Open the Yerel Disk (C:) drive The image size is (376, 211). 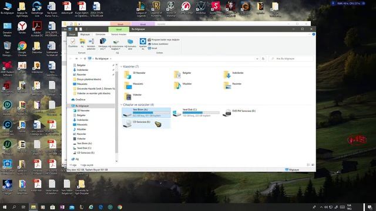coord(196,113)
